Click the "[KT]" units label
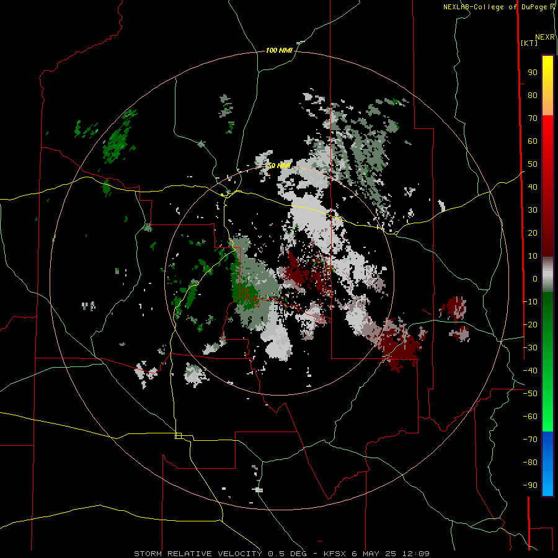Viewport: 558px width, 558px height. pyautogui.click(x=529, y=43)
